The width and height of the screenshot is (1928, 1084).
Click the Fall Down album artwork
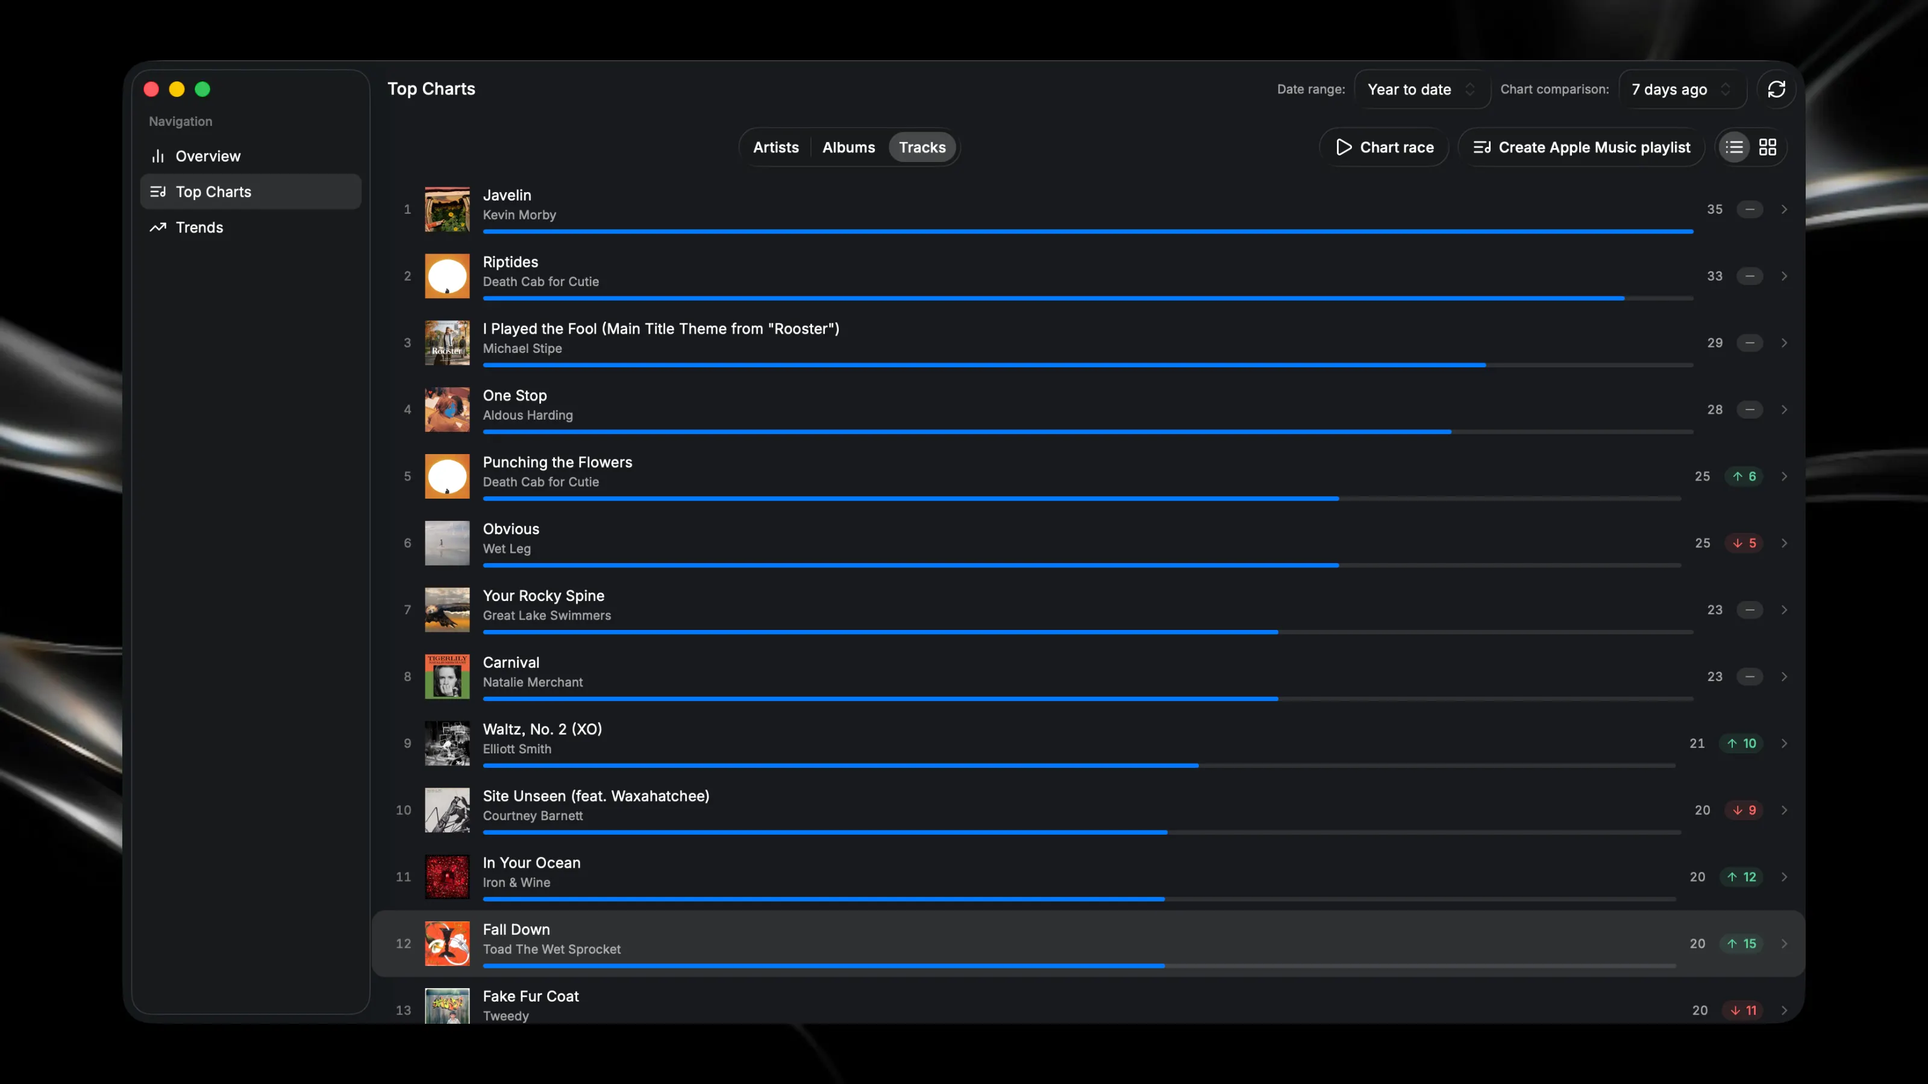pos(447,943)
